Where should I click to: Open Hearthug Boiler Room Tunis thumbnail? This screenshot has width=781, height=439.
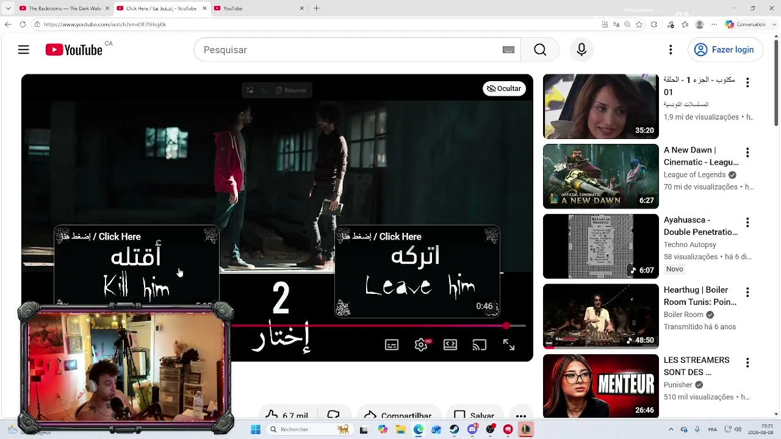click(x=601, y=316)
